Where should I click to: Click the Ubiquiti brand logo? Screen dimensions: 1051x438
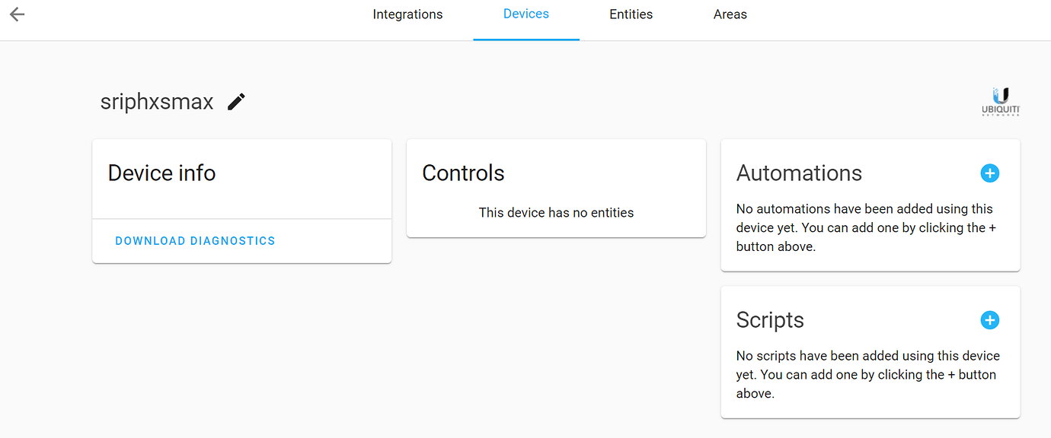(1001, 101)
